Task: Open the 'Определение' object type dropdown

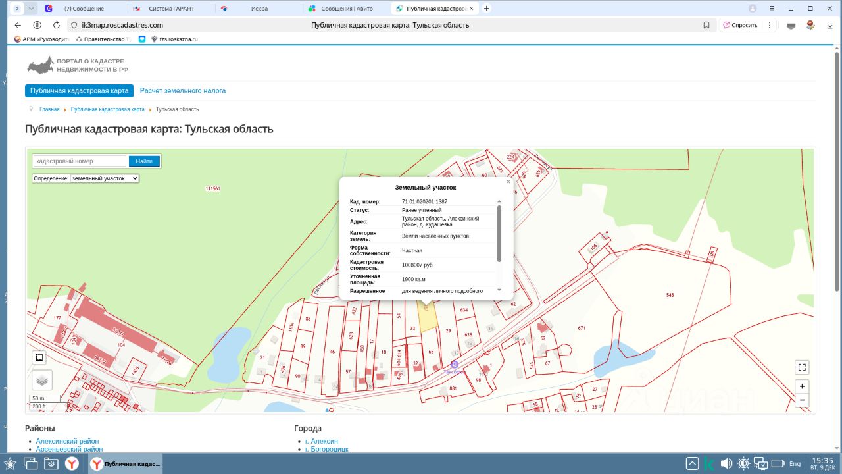Action: pos(105,178)
